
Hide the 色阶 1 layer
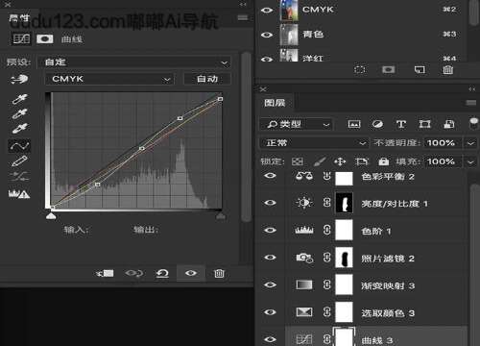[270, 230]
